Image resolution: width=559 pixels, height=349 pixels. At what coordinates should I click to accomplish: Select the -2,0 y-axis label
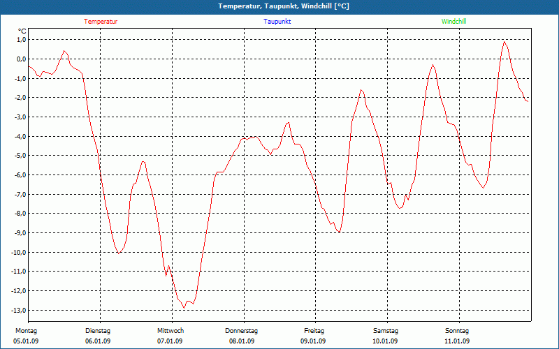tap(20, 98)
